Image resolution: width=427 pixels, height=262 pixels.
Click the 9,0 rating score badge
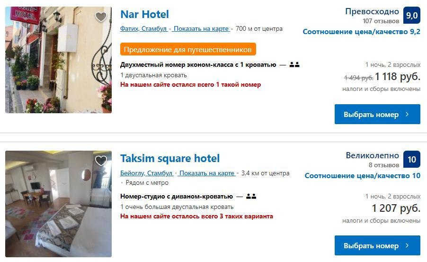(412, 15)
